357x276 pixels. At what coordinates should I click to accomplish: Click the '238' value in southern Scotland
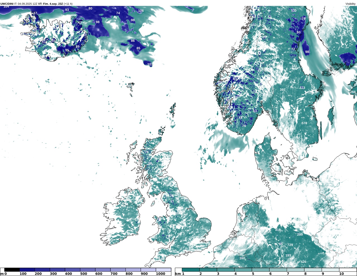point(164,180)
